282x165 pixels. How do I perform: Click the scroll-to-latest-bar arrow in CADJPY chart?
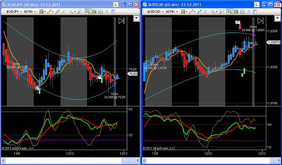pyautogui.click(x=121, y=21)
